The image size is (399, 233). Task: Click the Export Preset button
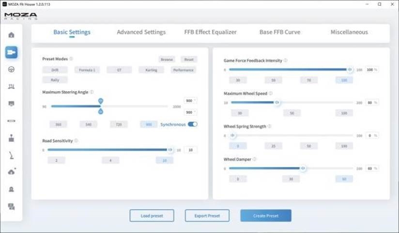207,216
